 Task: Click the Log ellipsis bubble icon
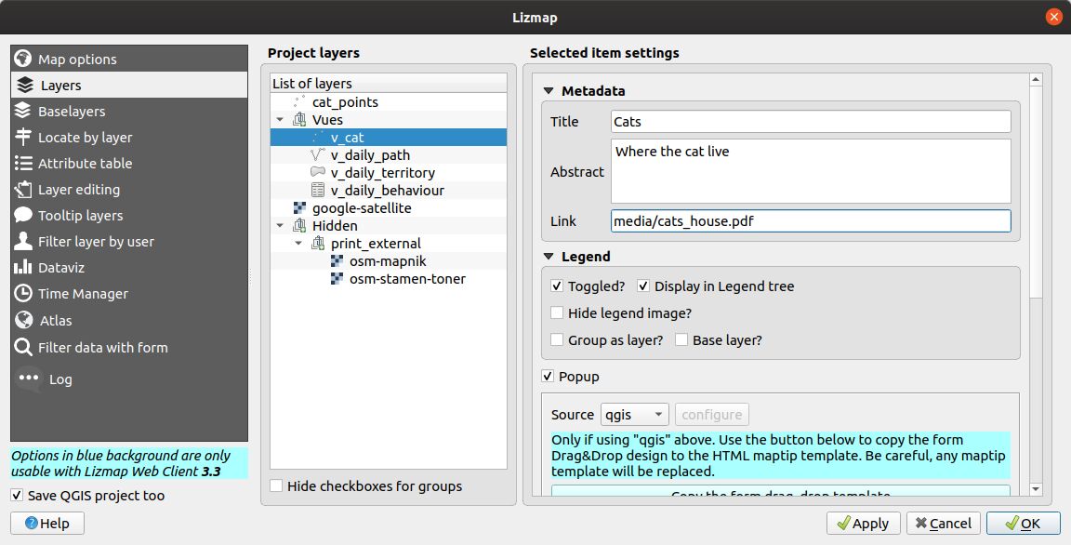coord(29,379)
